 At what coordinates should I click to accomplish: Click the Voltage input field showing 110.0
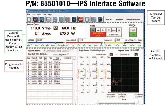41,40
